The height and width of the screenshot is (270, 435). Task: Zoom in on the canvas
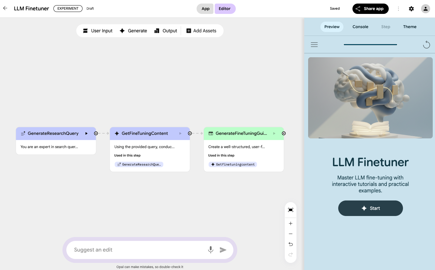tap(291, 223)
